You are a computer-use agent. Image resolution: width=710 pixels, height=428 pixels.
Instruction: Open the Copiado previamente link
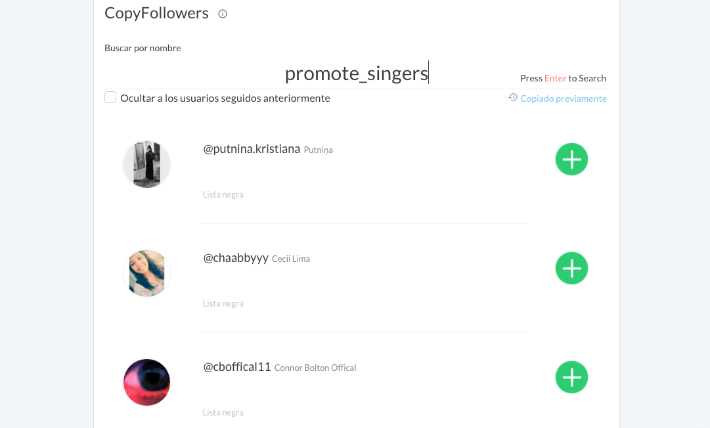(563, 98)
